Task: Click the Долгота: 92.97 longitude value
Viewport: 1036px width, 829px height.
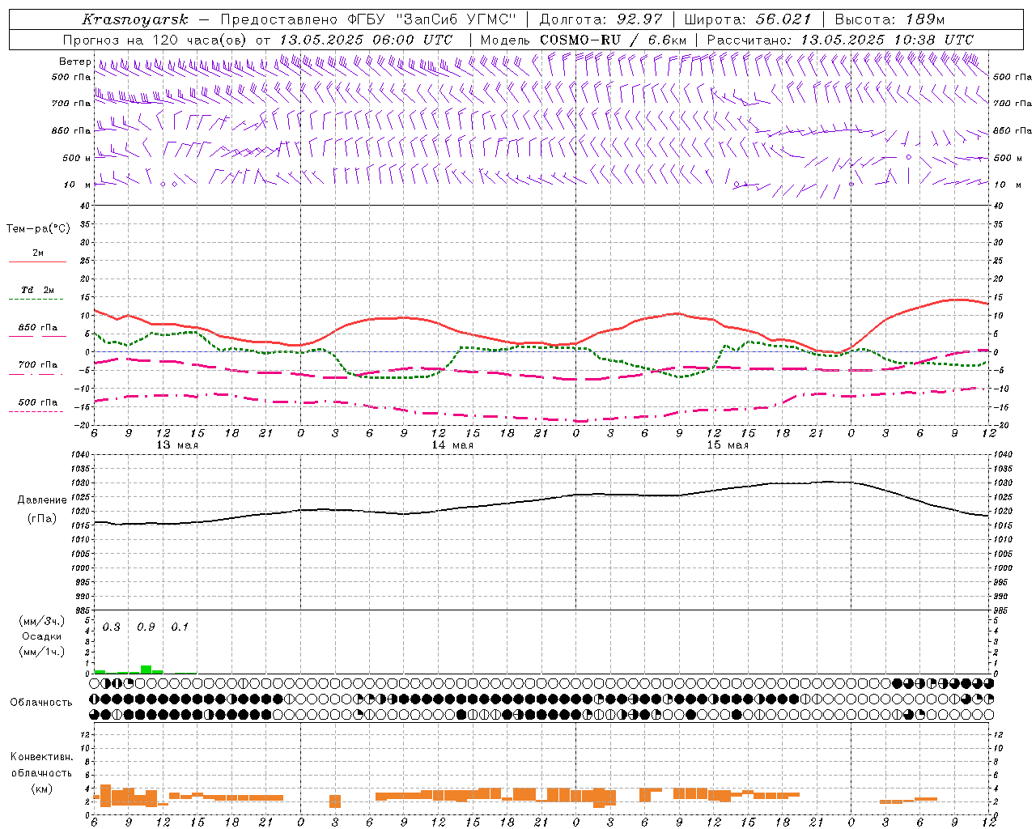Action: pyautogui.click(x=601, y=19)
